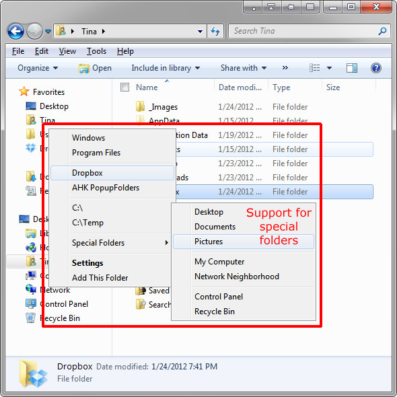
Task: Click the Open toolbar button
Action: 95,68
